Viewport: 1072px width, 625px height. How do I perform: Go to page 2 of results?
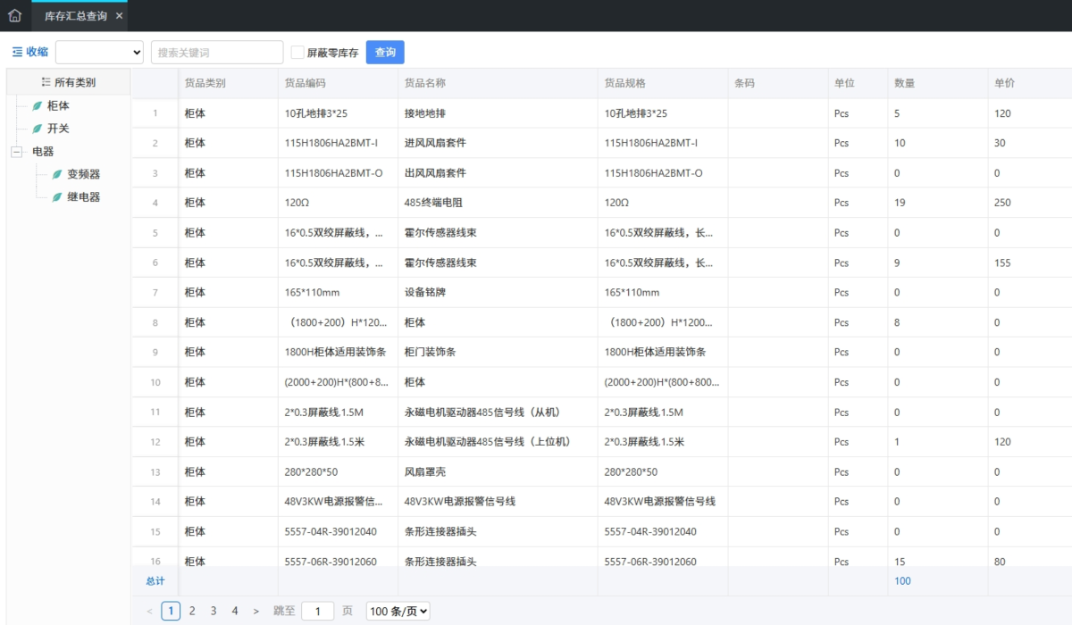click(192, 612)
